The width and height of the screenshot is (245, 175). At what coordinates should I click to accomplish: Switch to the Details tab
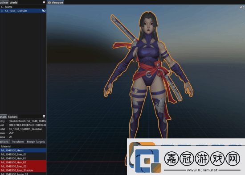tap(3, 117)
